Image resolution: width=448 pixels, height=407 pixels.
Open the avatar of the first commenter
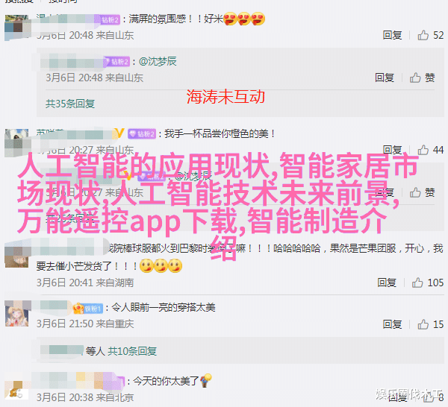tap(16, 27)
